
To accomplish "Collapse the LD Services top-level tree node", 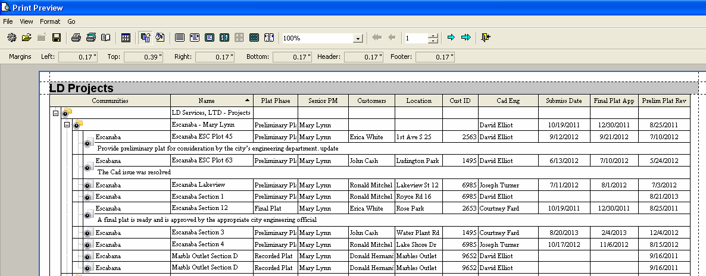I will pyautogui.click(x=56, y=113).
